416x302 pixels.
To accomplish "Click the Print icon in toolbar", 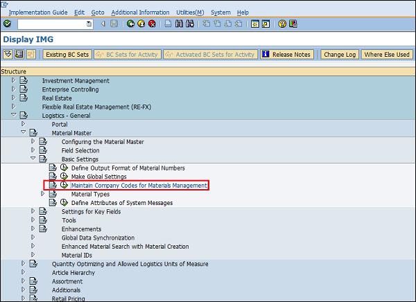I will click(168, 24).
